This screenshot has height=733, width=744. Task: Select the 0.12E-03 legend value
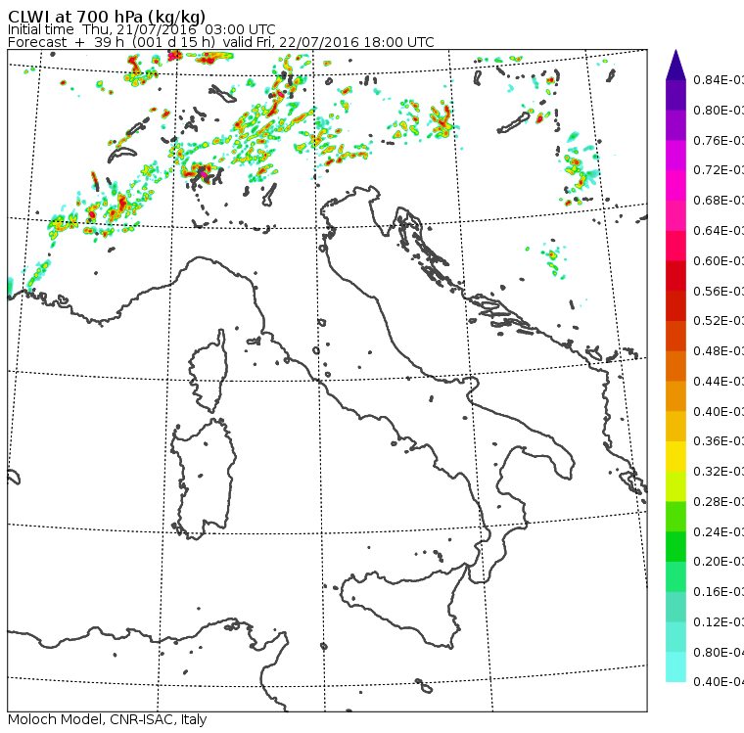719,622
